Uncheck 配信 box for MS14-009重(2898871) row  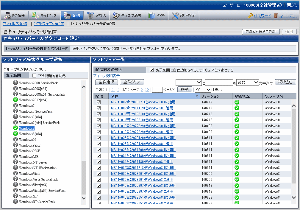99,102
